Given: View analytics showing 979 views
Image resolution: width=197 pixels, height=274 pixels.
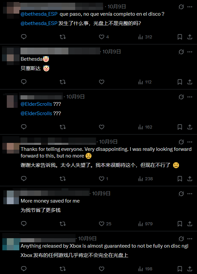Looking at the screenshot, I should (145, 224).
